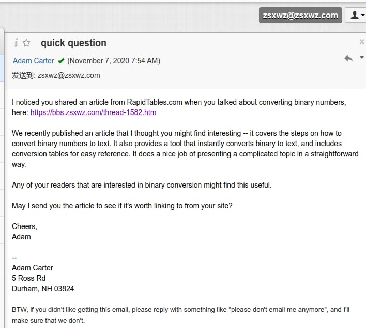366x328 pixels.
Task: Click the BTW unsubscribe note at the bottom
Action: click(180, 315)
